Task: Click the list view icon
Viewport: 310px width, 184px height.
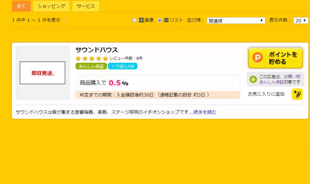Action: (166, 20)
